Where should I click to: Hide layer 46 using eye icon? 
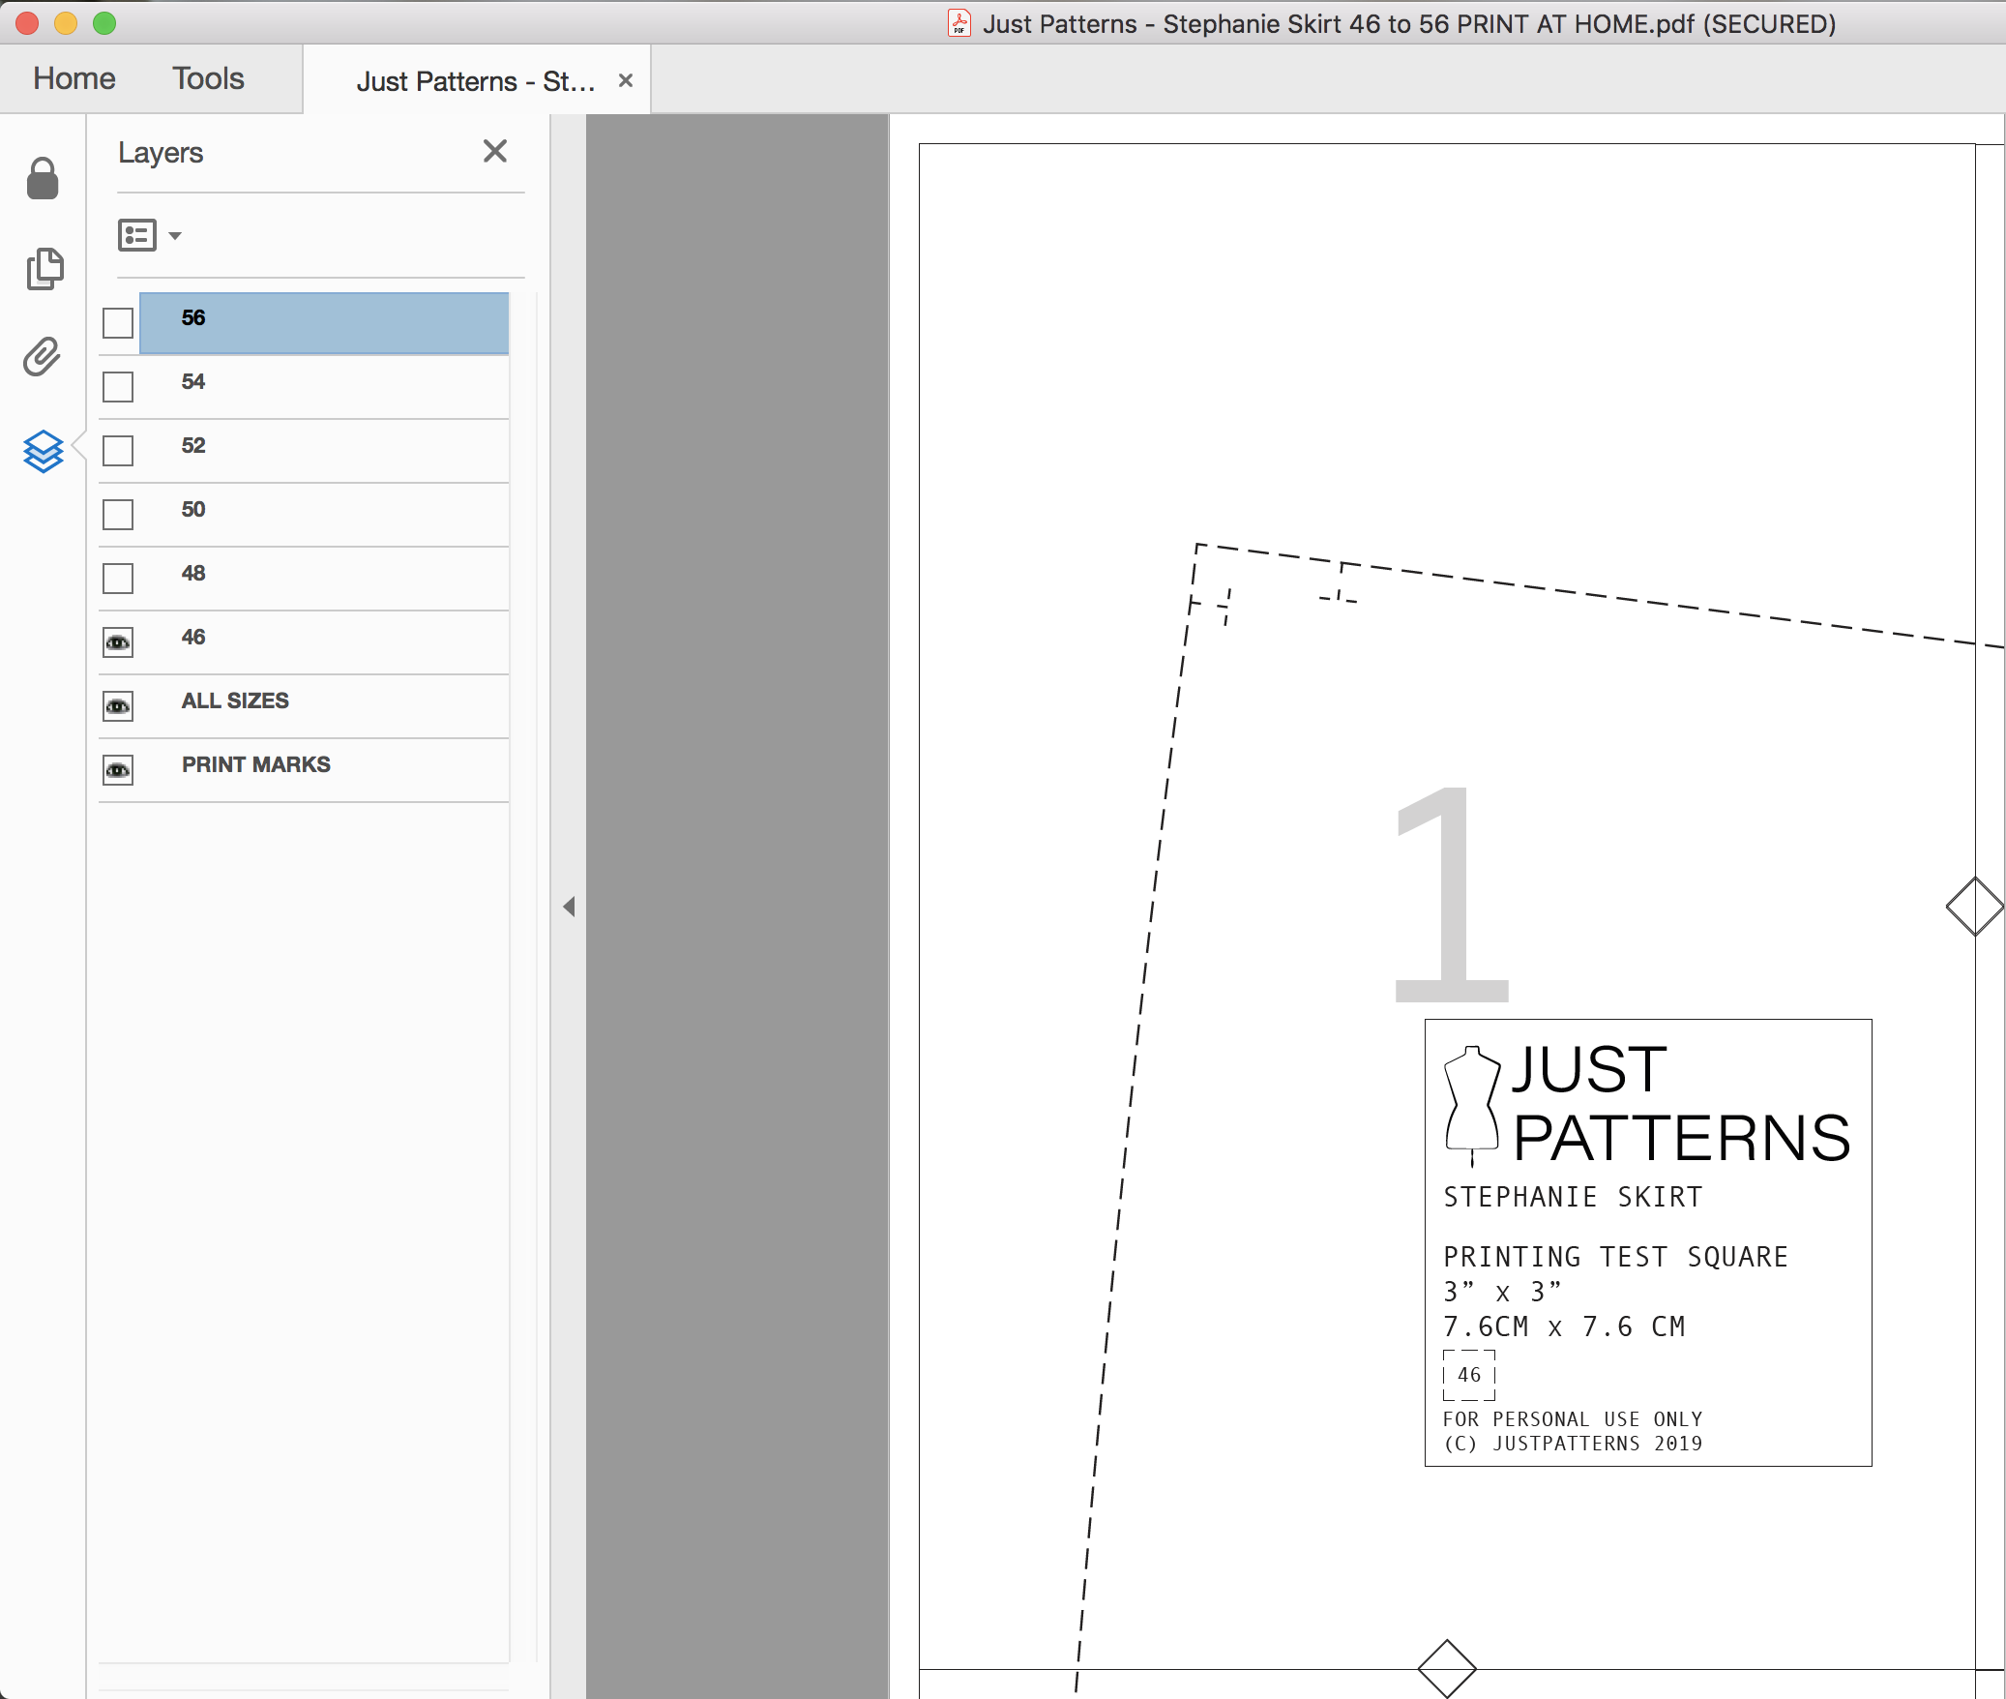click(118, 641)
